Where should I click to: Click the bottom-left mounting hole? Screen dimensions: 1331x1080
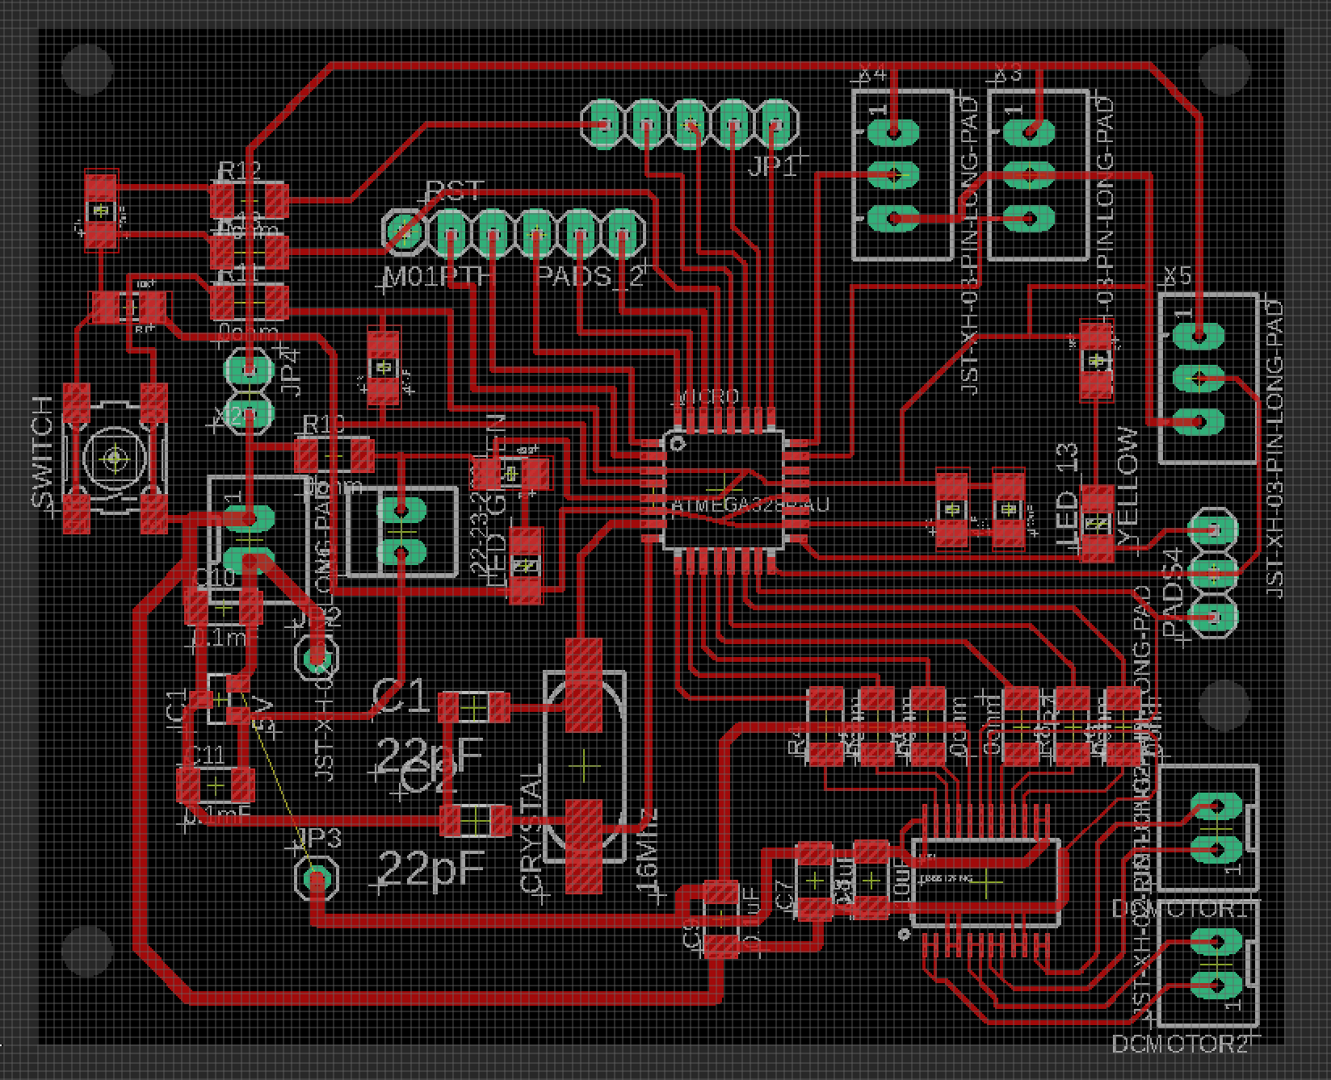86,951
